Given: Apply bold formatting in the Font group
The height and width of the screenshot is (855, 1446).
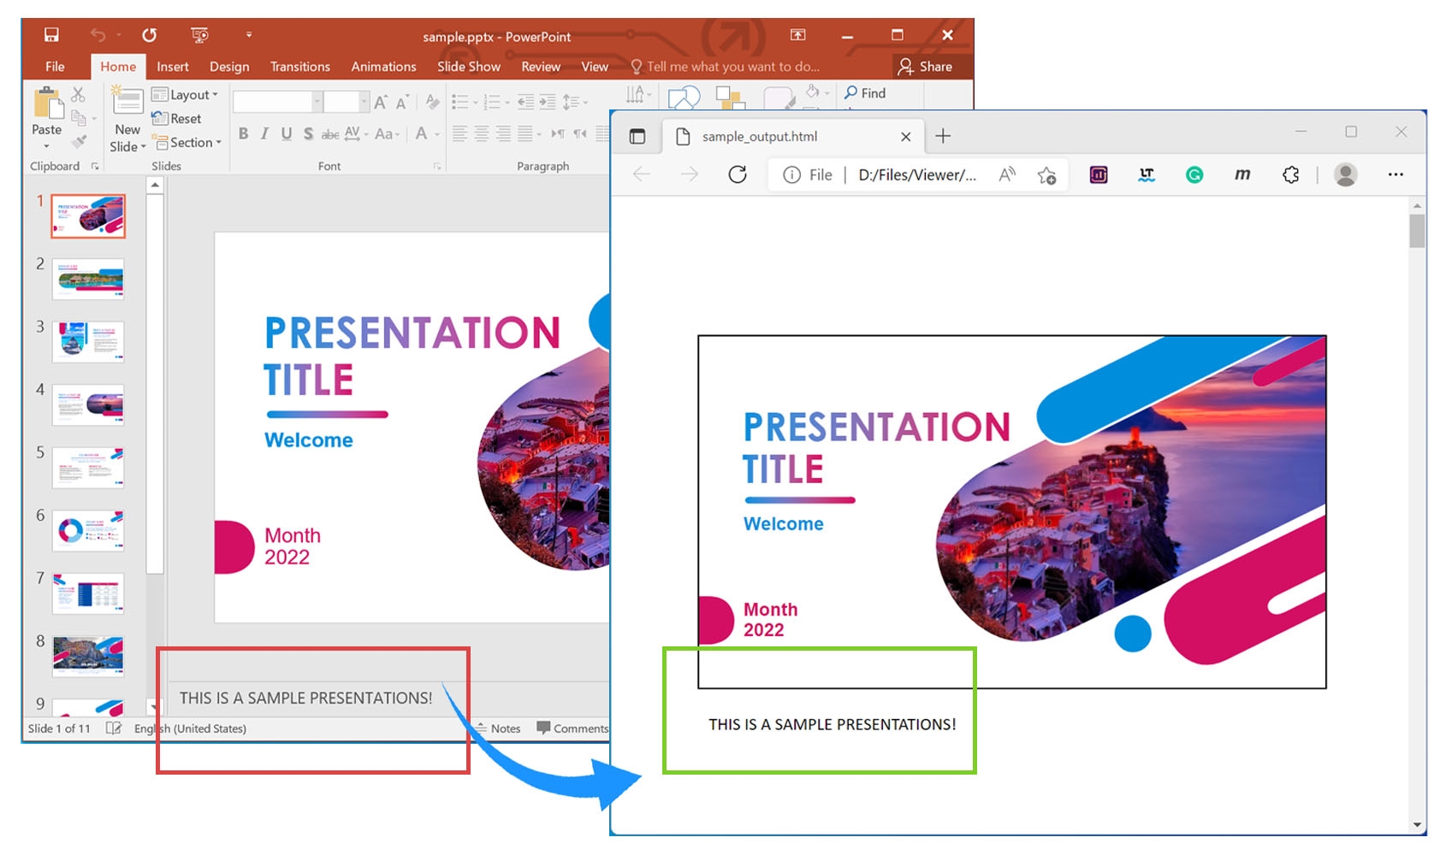Looking at the screenshot, I should (244, 134).
